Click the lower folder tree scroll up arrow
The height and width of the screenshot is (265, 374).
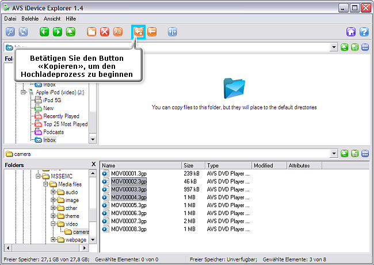click(93, 173)
